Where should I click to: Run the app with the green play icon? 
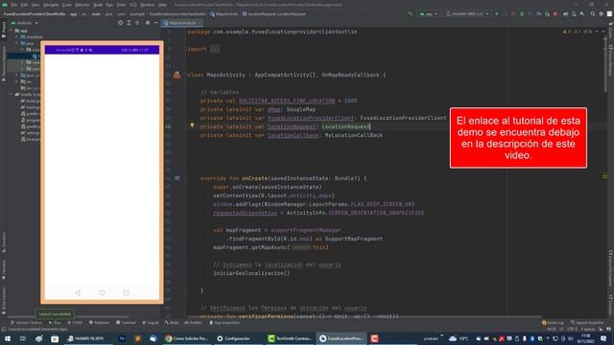(497, 13)
